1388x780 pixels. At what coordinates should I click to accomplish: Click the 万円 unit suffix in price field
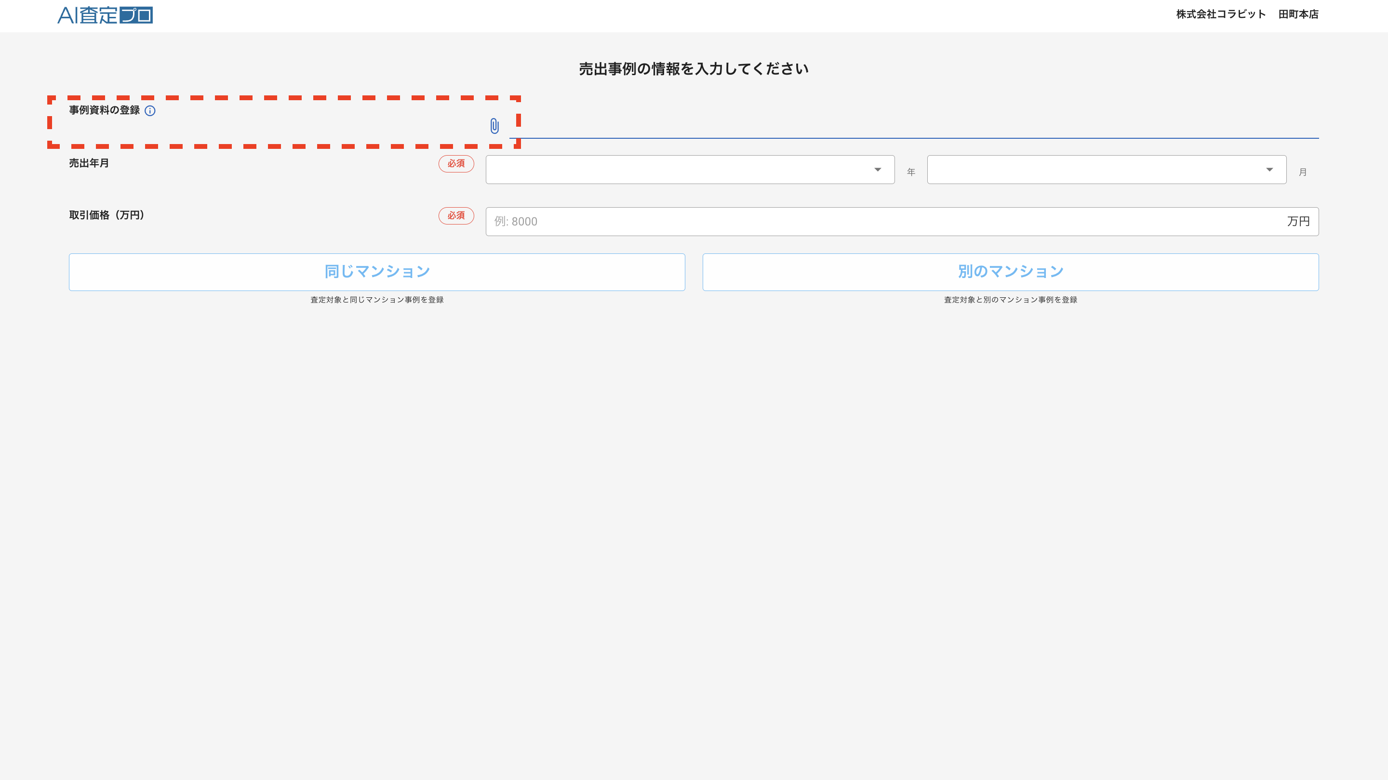[1298, 222]
